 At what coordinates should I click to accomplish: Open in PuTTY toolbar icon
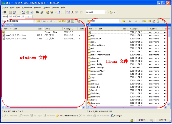[x=42, y=12]
